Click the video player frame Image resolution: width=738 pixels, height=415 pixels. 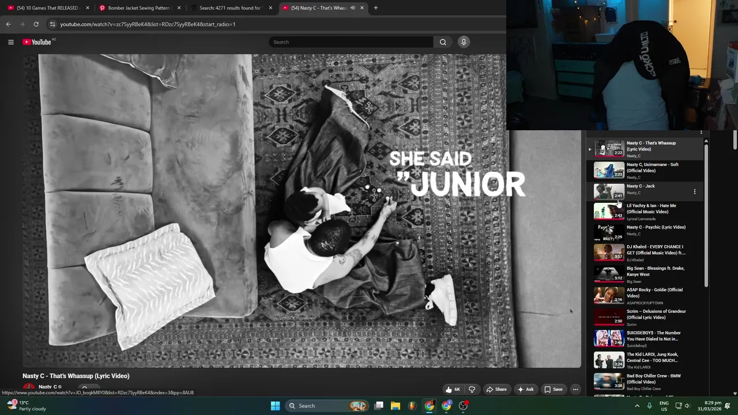(x=302, y=211)
